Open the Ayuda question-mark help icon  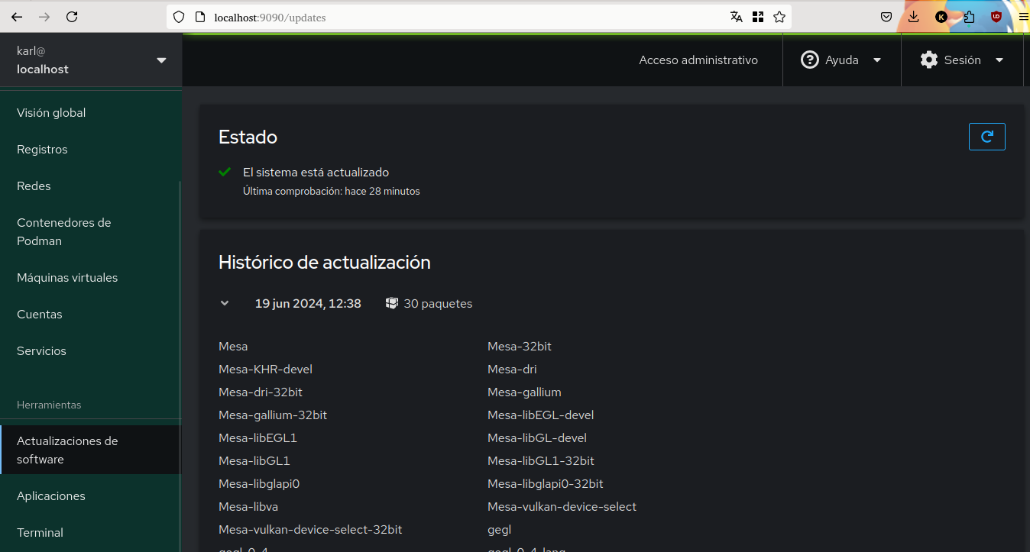(809, 60)
